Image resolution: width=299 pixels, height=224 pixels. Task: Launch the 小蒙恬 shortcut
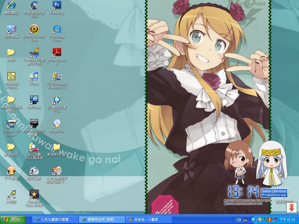(x=11, y=197)
